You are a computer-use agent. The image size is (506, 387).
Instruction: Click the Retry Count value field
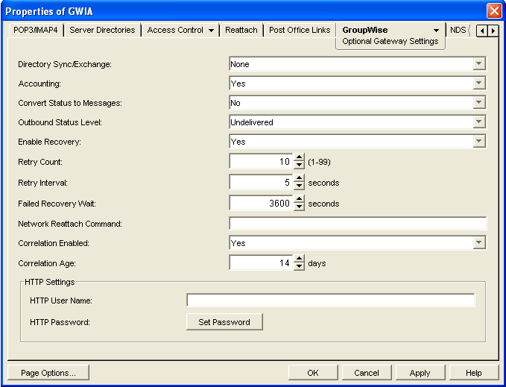coord(261,161)
